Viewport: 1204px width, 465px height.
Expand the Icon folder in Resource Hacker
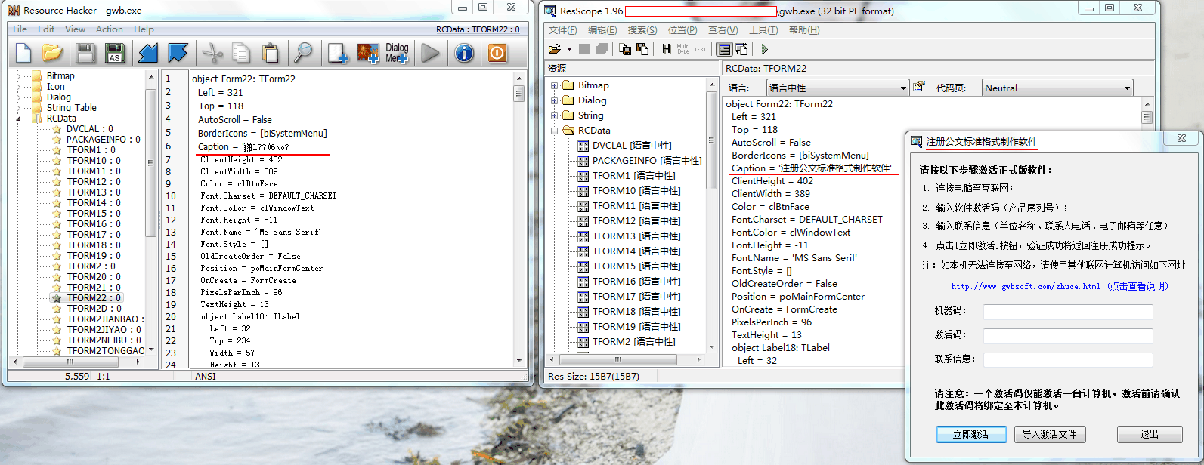18,87
